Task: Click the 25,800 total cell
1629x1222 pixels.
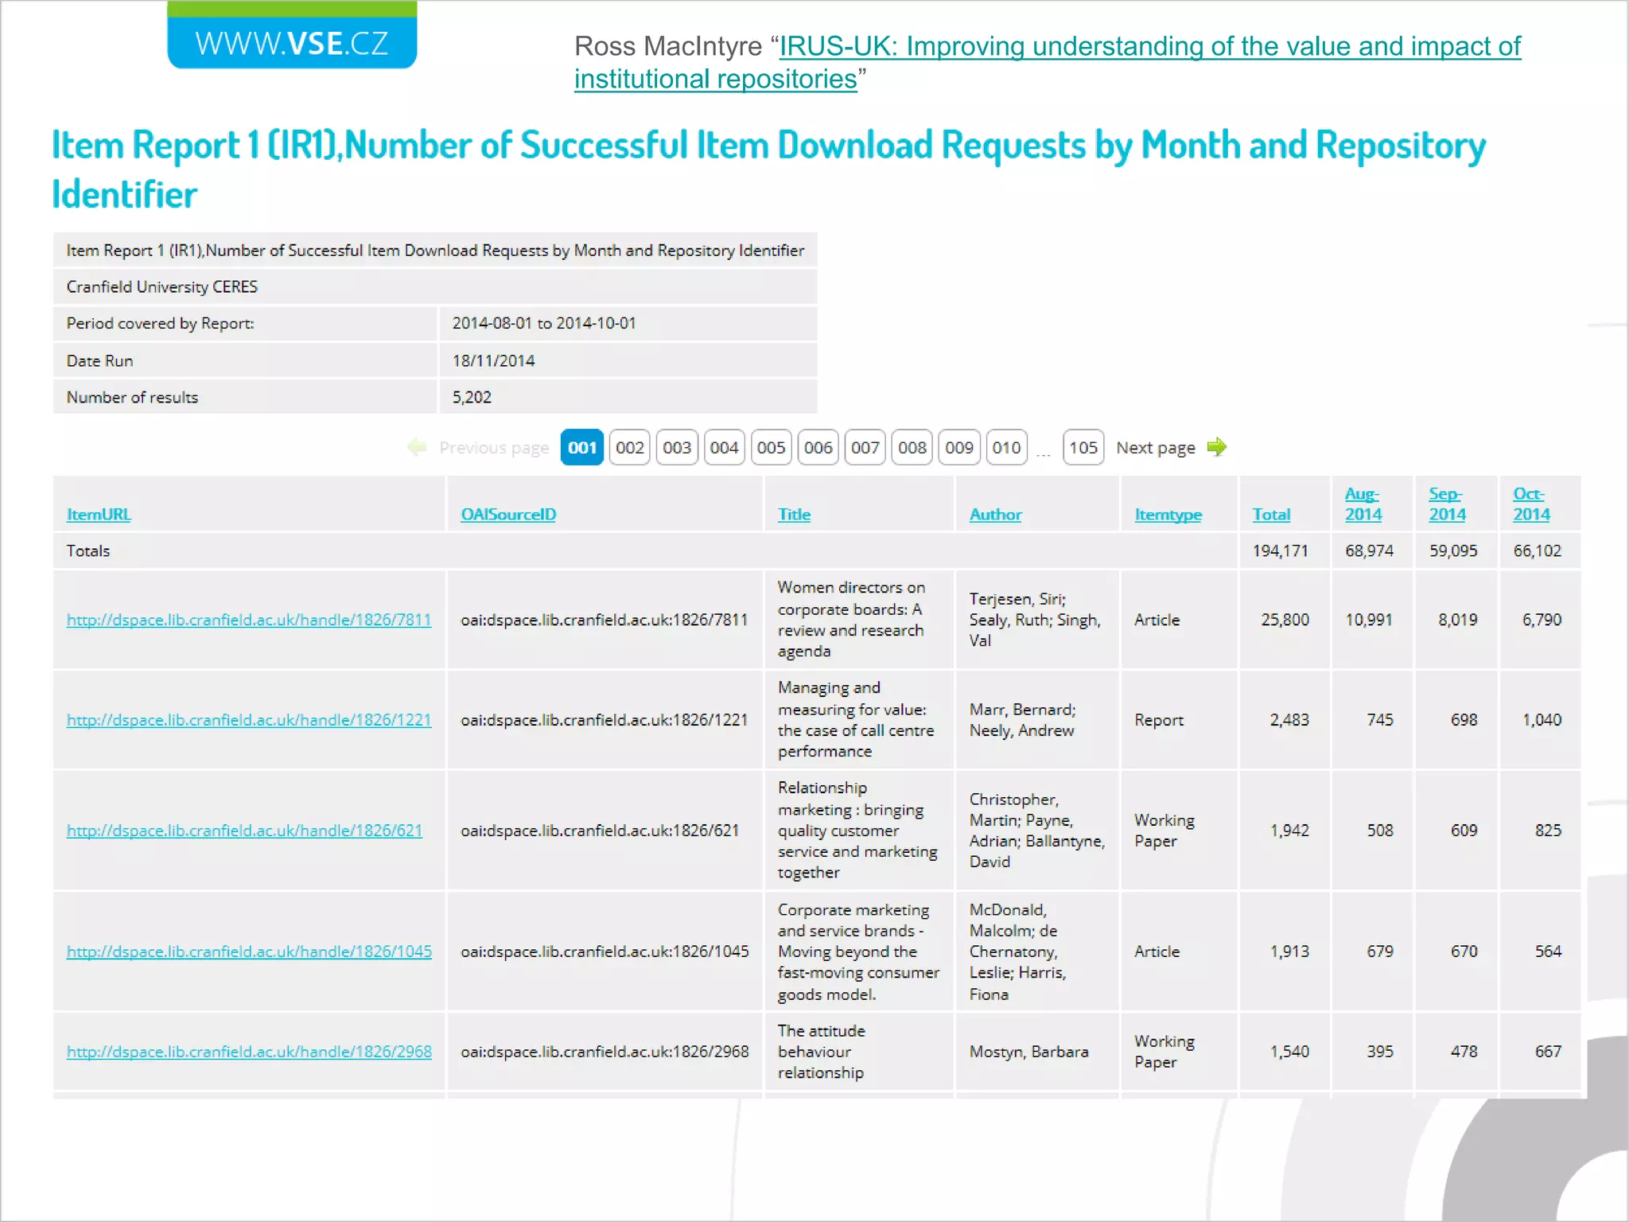Action: click(1285, 620)
